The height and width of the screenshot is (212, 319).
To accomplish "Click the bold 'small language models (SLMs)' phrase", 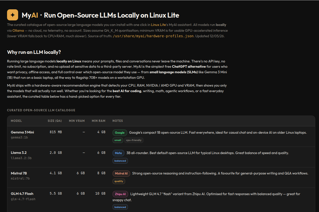I will tap(174, 72).
